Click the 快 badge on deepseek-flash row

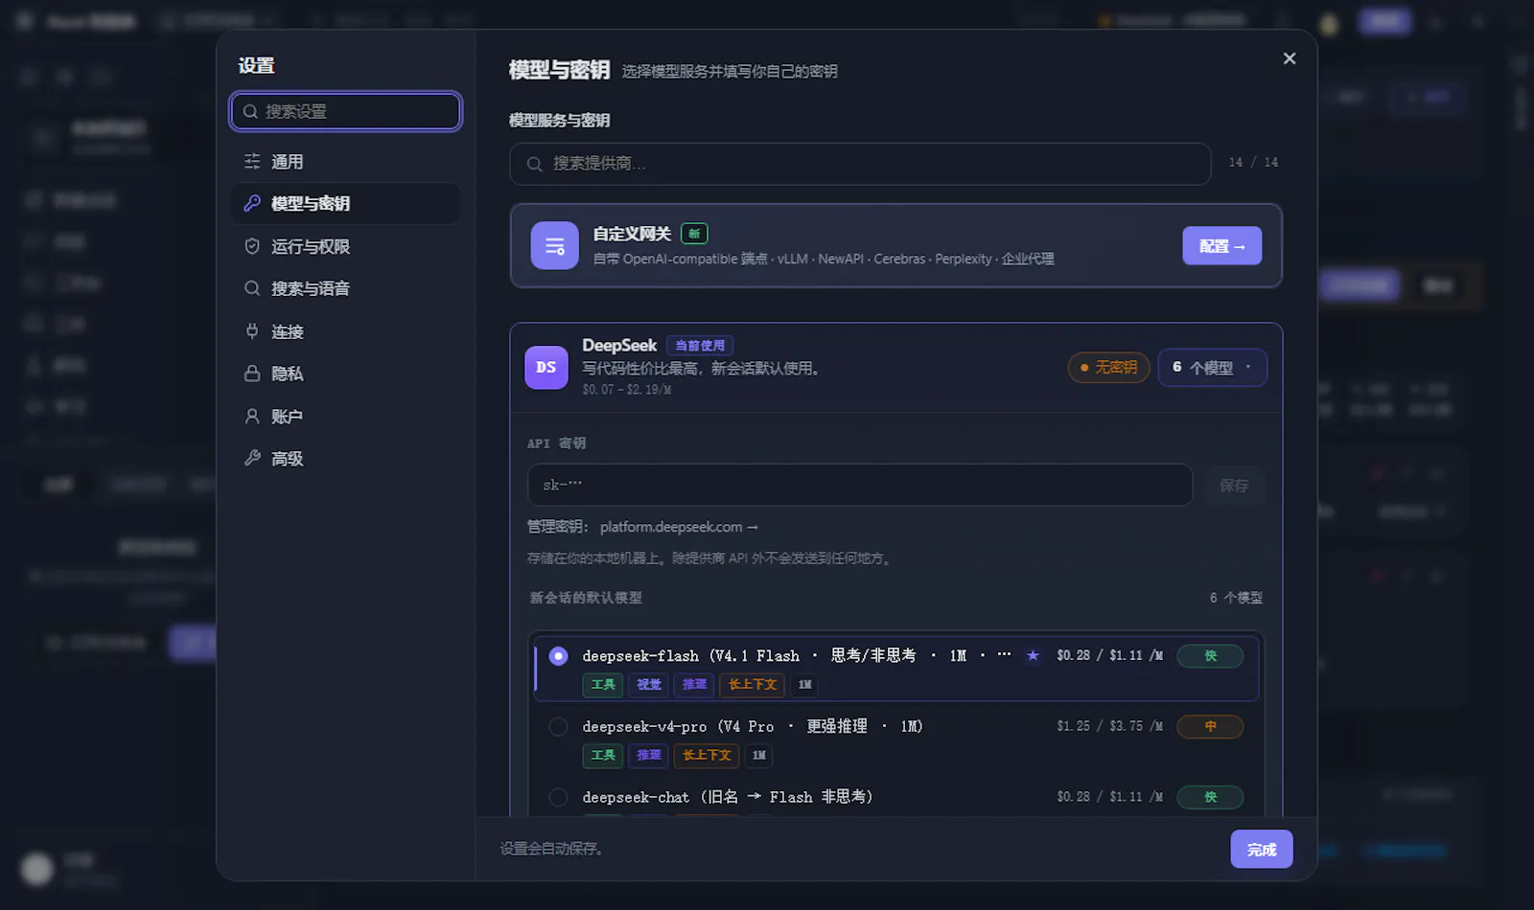click(1211, 656)
